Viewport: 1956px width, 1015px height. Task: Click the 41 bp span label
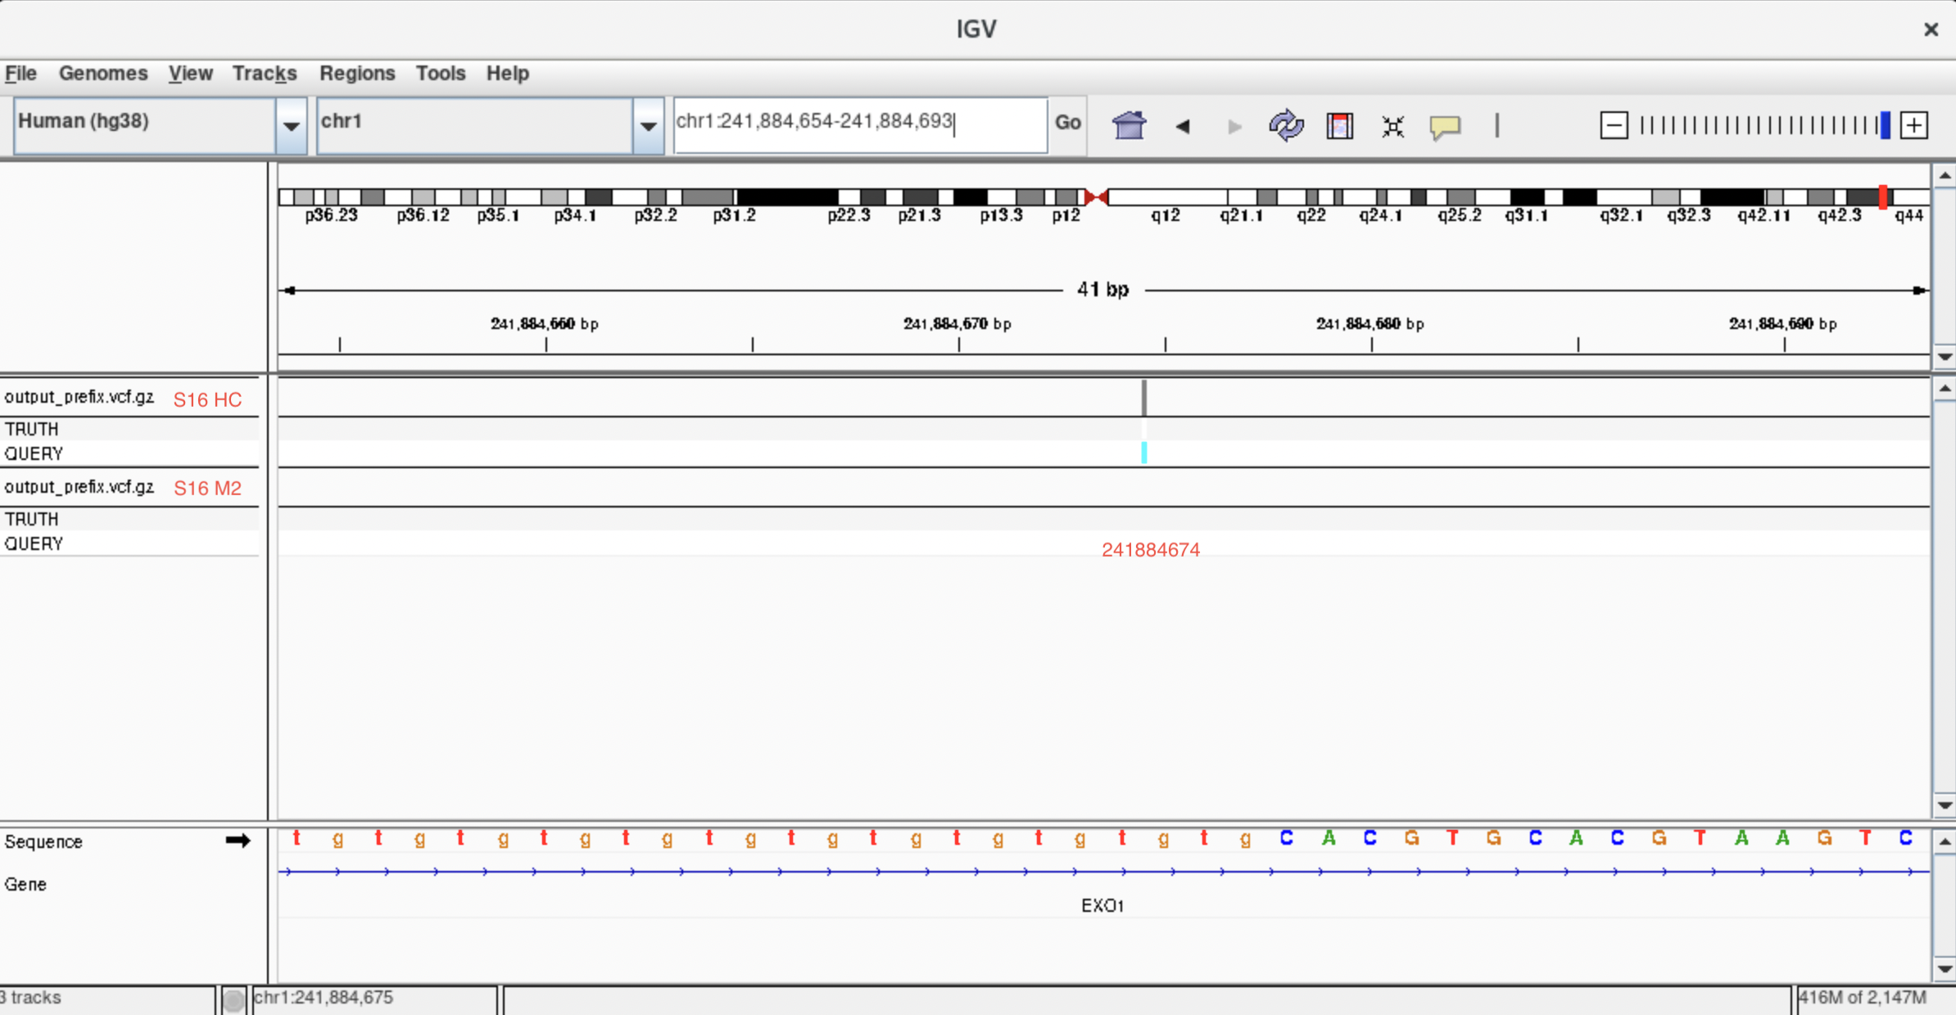tap(1103, 290)
